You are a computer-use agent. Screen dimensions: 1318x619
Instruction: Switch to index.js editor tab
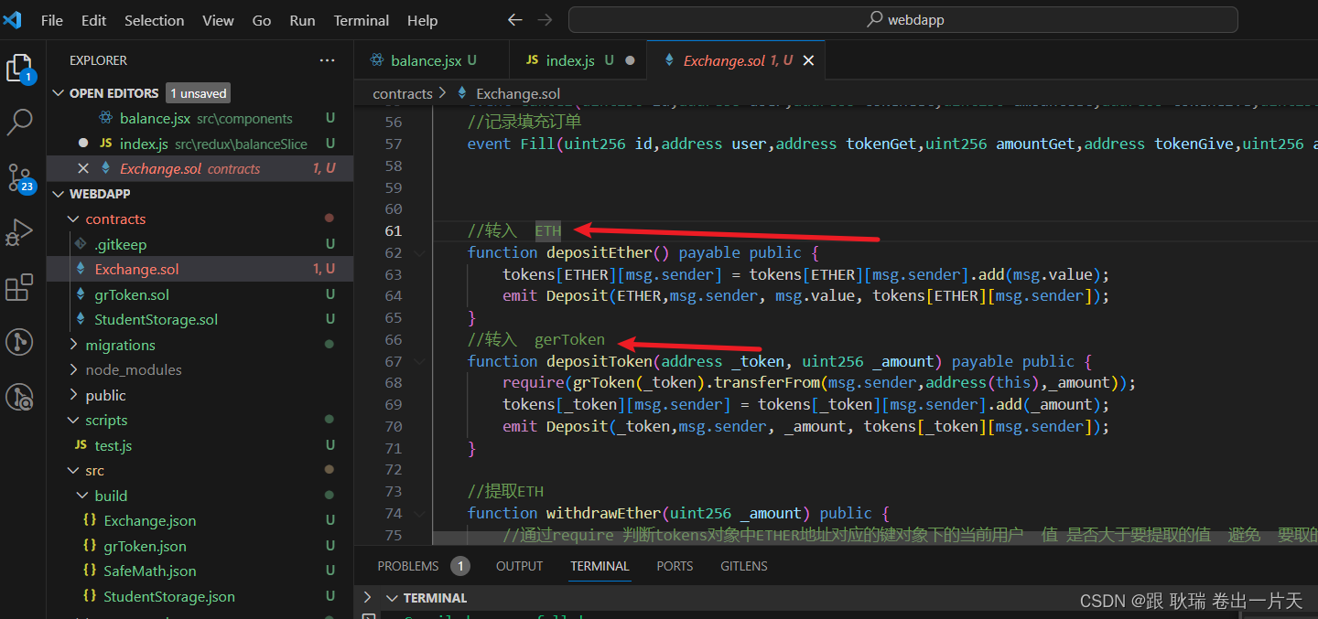tap(577, 60)
